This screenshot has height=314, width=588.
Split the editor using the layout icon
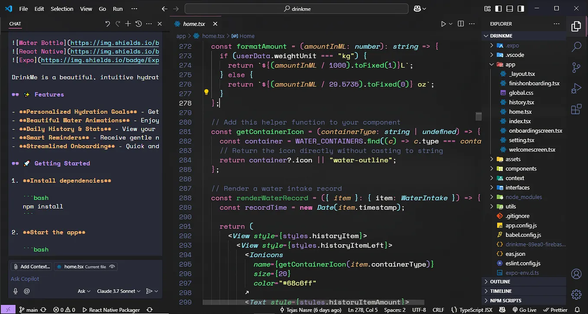coord(460,24)
